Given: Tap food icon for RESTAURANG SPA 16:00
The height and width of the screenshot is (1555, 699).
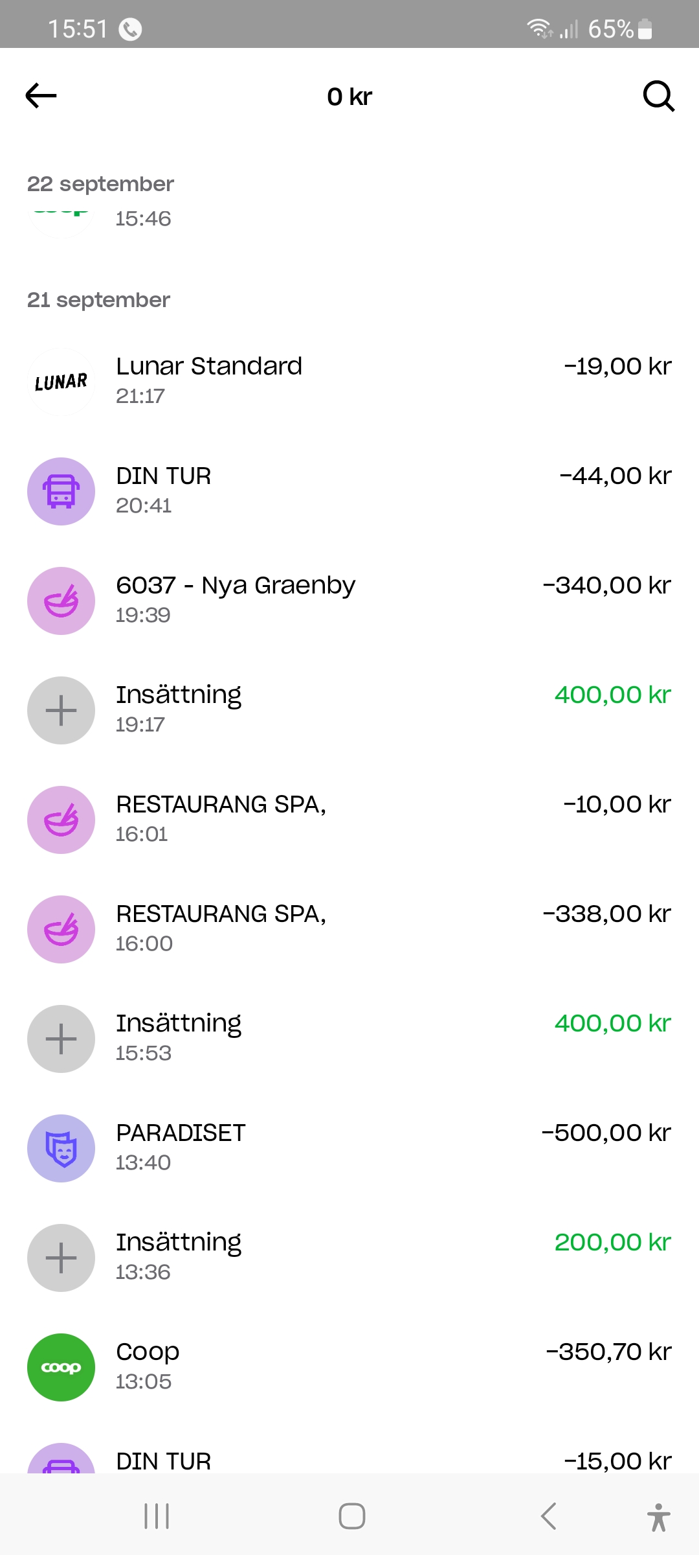Looking at the screenshot, I should [61, 930].
